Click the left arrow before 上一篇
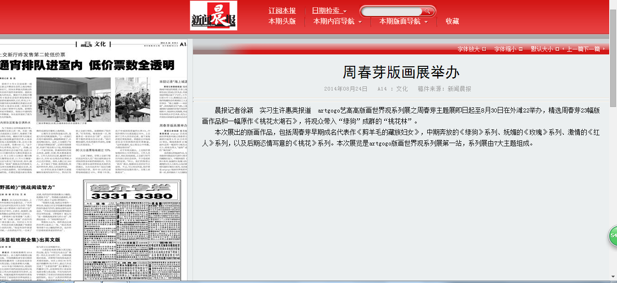Image resolution: width=617 pixels, height=283 pixels. (564, 49)
